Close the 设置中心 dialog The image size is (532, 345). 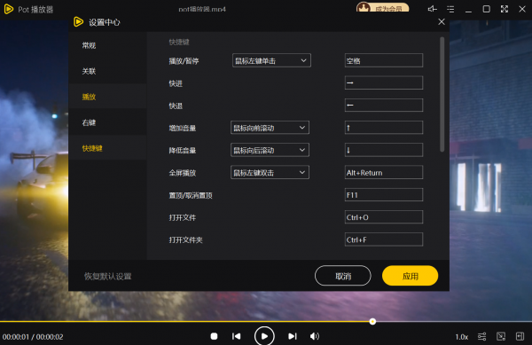(x=441, y=21)
